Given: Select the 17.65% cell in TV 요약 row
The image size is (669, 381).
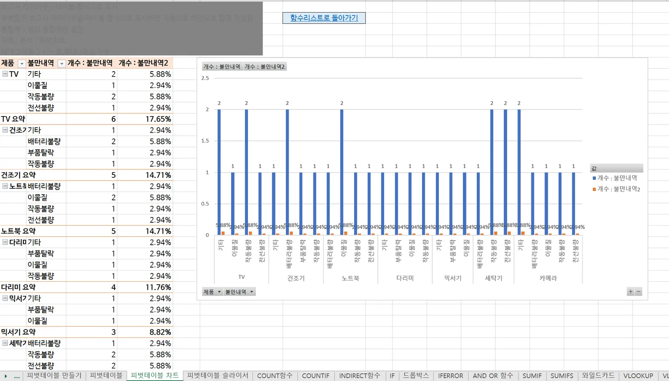Looking at the screenshot, I should point(145,119).
